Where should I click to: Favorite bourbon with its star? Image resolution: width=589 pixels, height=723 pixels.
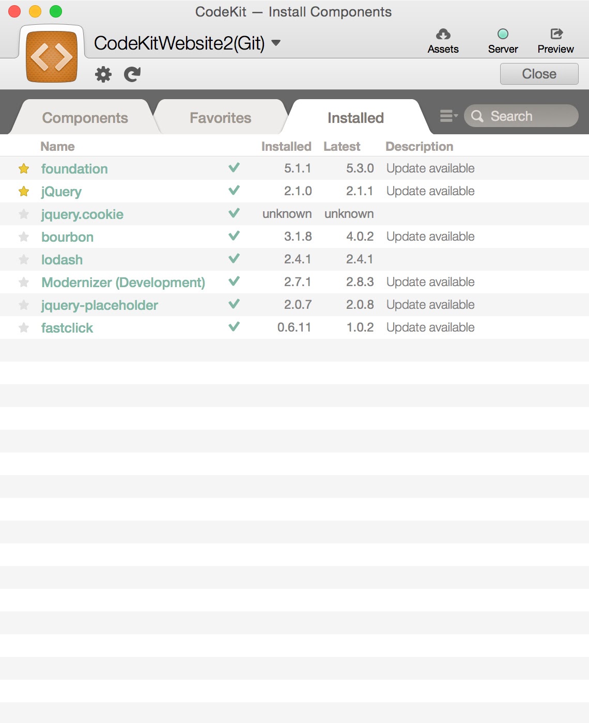pos(24,237)
